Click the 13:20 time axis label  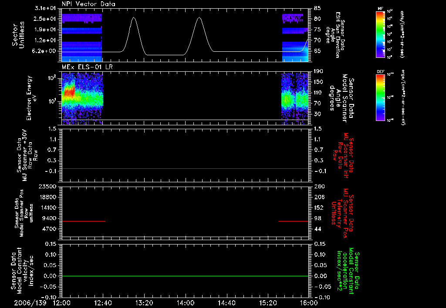[x=144, y=303]
